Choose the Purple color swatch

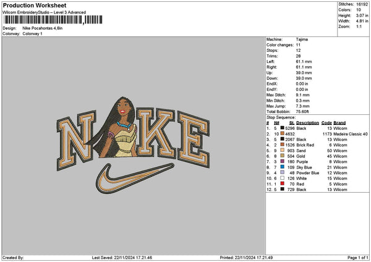click(x=283, y=161)
